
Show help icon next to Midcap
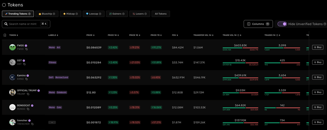(77, 14)
